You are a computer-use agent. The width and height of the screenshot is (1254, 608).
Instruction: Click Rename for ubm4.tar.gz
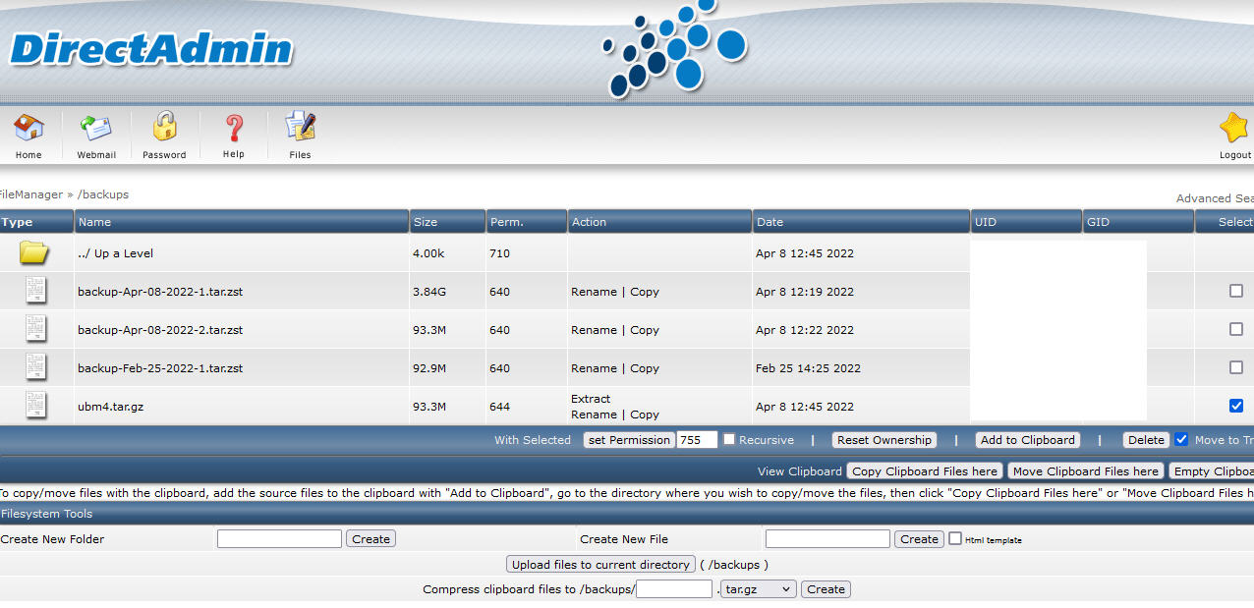[x=594, y=415]
